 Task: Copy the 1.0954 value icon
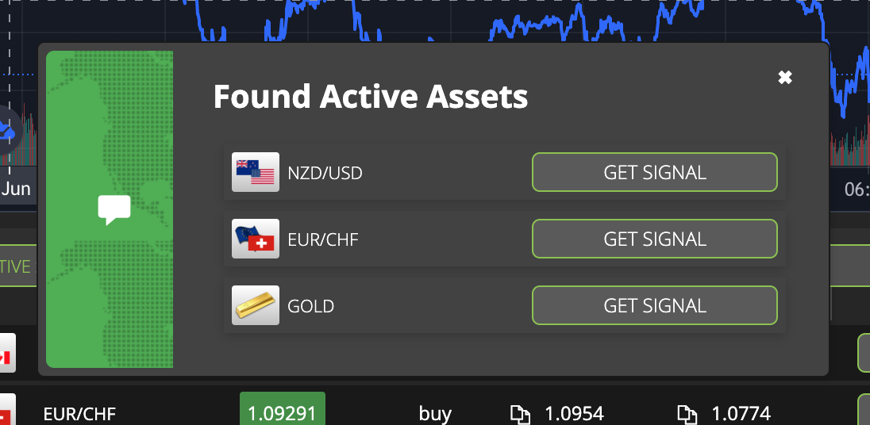point(520,414)
